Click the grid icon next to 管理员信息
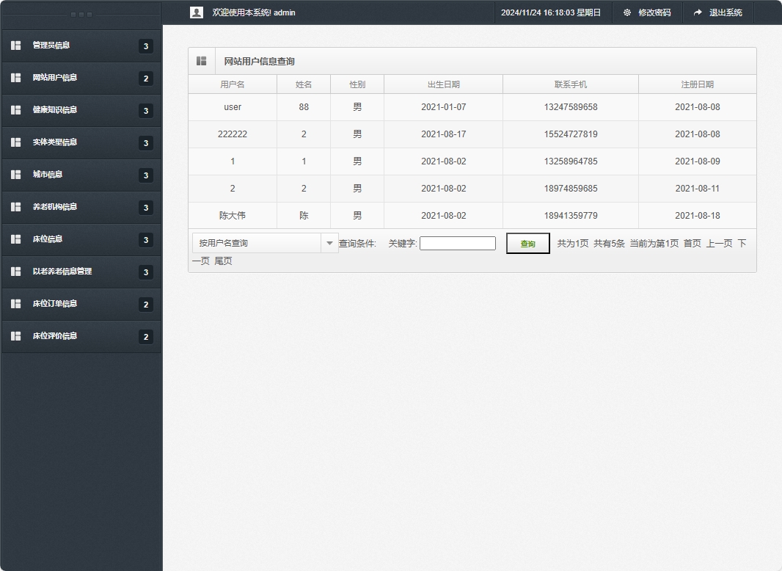This screenshot has height=571, width=782. pyautogui.click(x=16, y=46)
